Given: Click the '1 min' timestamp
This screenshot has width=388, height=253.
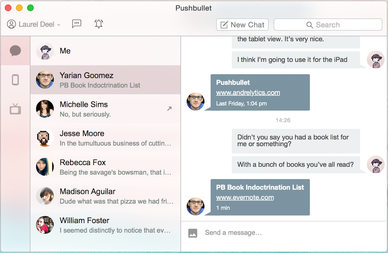Looking at the screenshot, I should point(223,208).
